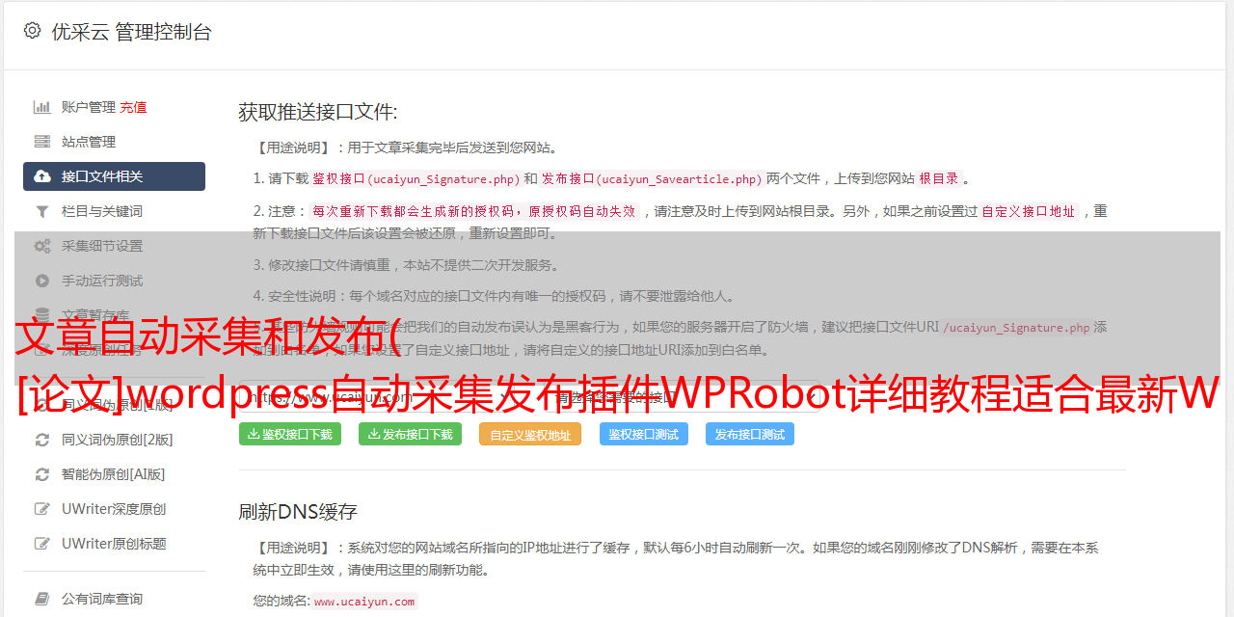Select the active 接口文件相关 menu item

click(x=114, y=176)
